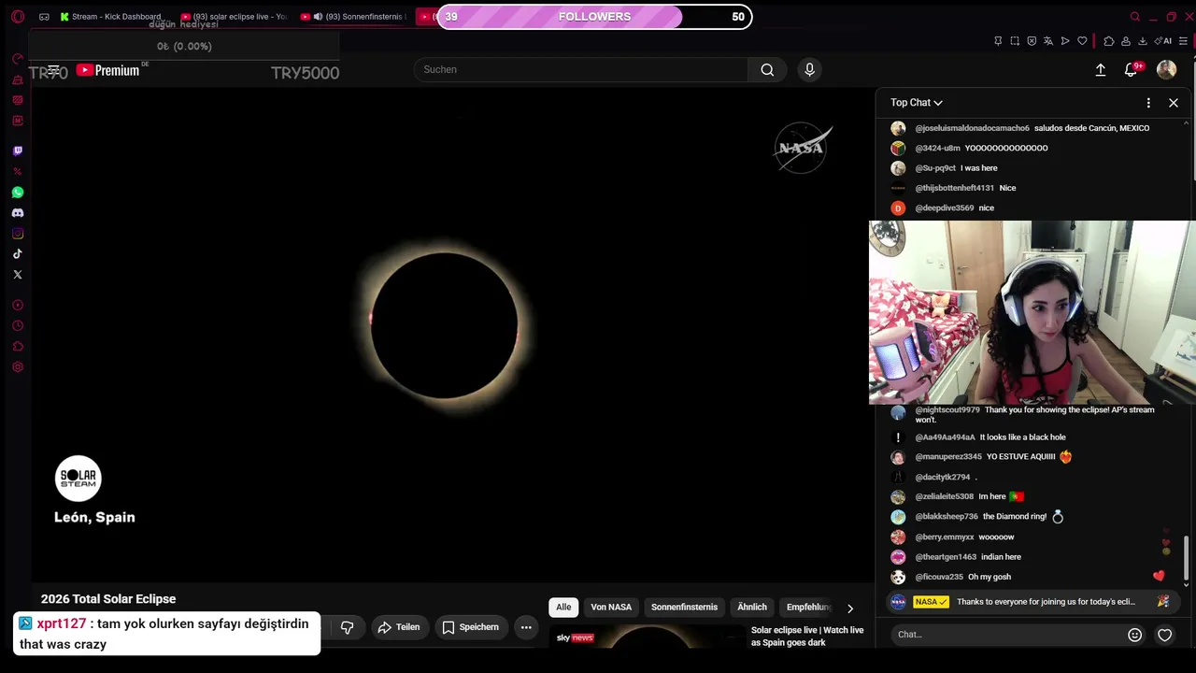The width and height of the screenshot is (1196, 673).
Task: Click @blakksheep736 in chat
Action: click(x=947, y=517)
